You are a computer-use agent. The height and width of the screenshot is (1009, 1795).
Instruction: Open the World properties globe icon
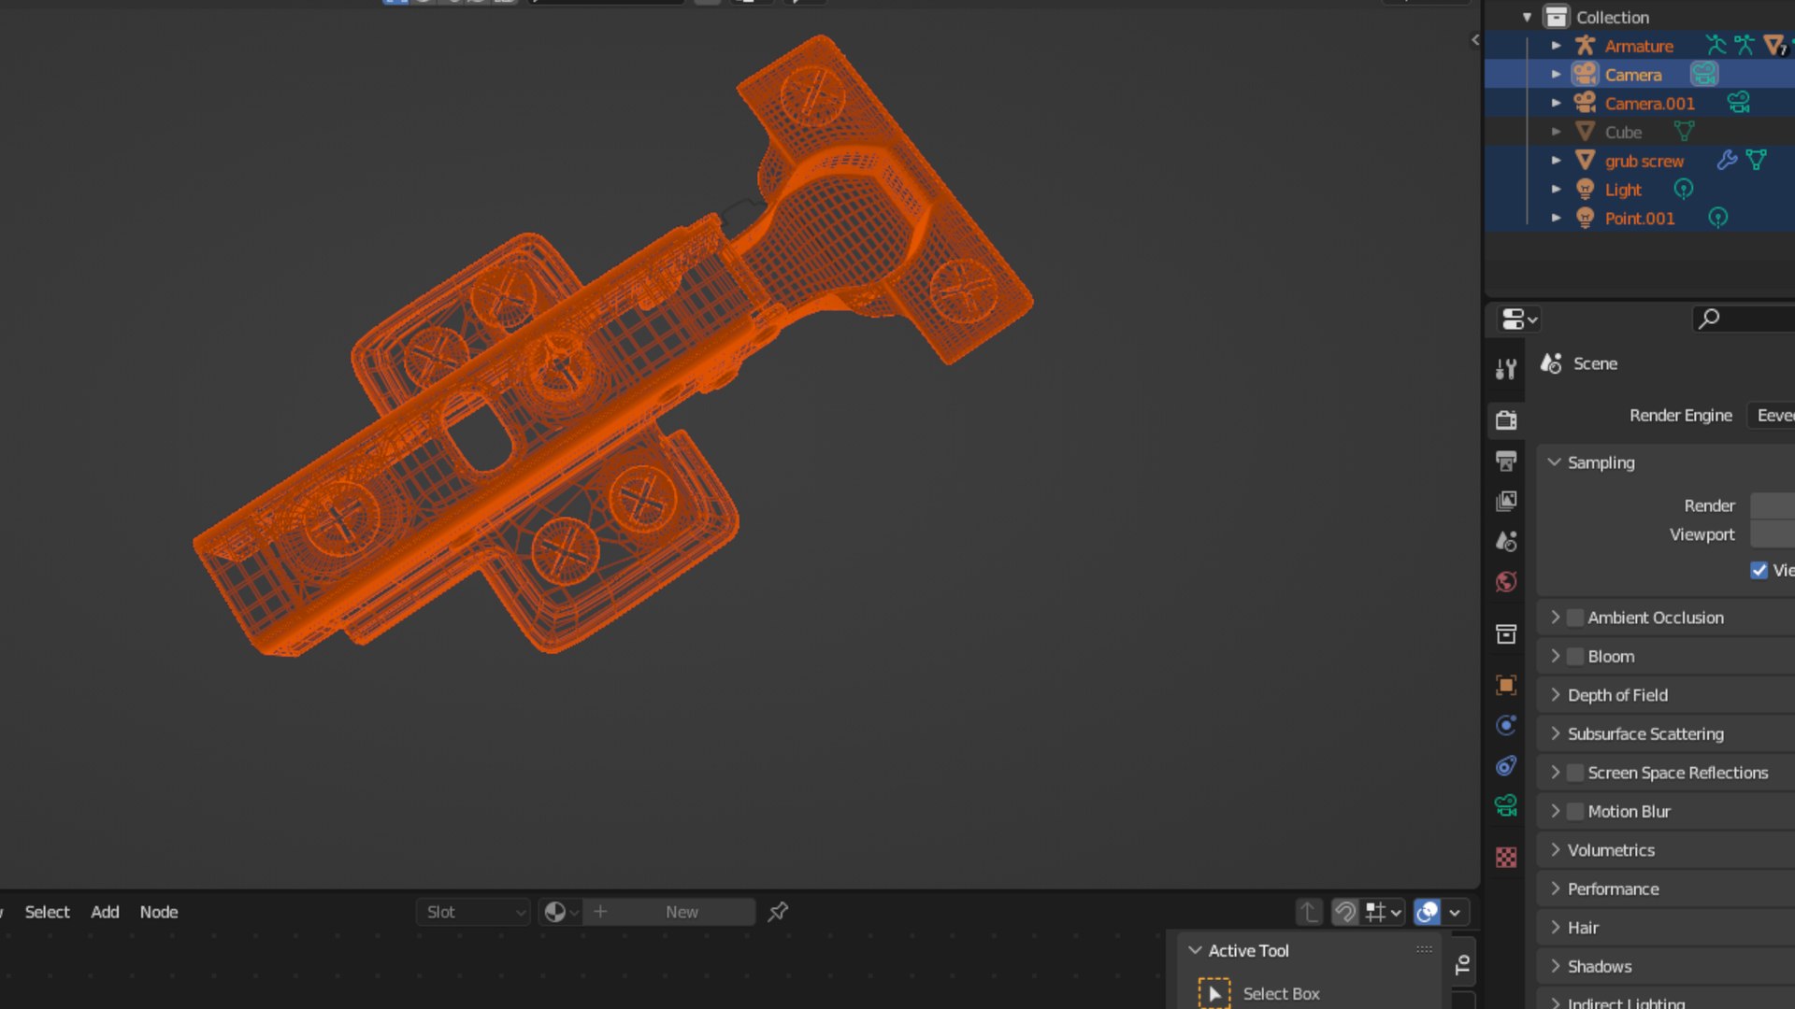(1505, 582)
